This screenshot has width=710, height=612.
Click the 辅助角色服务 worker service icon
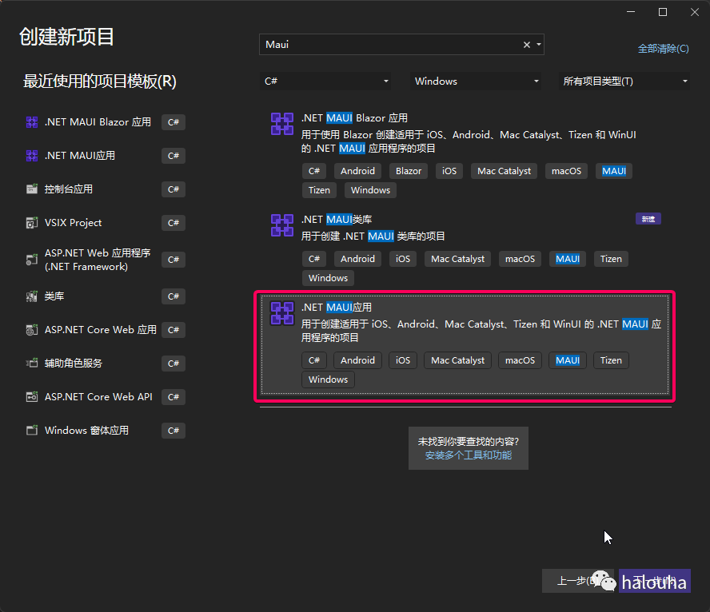pos(32,364)
